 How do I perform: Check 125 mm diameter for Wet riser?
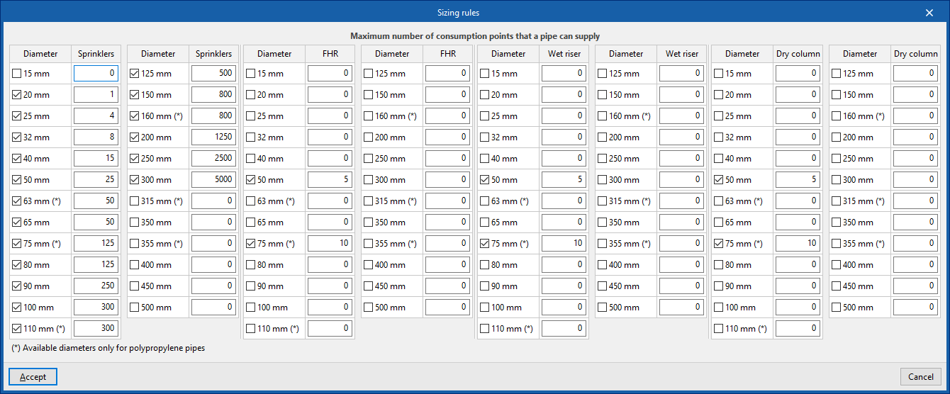tap(603, 74)
